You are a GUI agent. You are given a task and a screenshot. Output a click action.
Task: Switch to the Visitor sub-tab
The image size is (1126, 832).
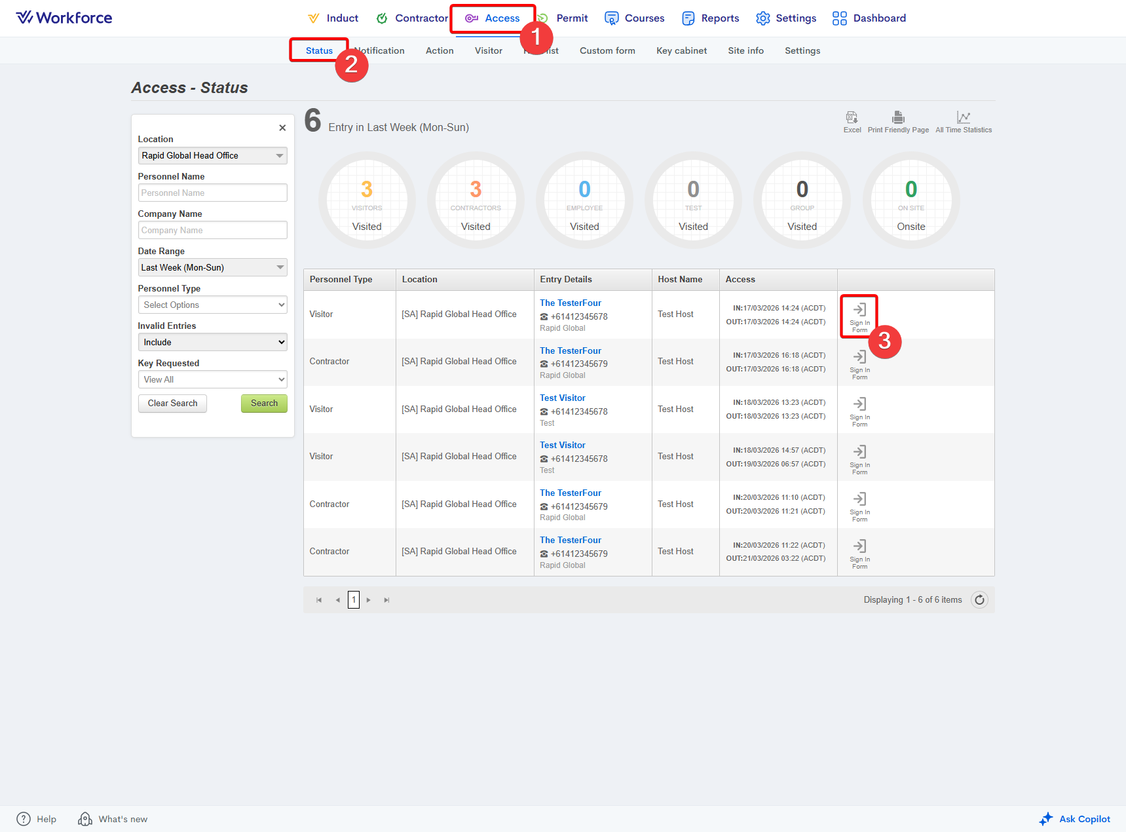point(488,51)
